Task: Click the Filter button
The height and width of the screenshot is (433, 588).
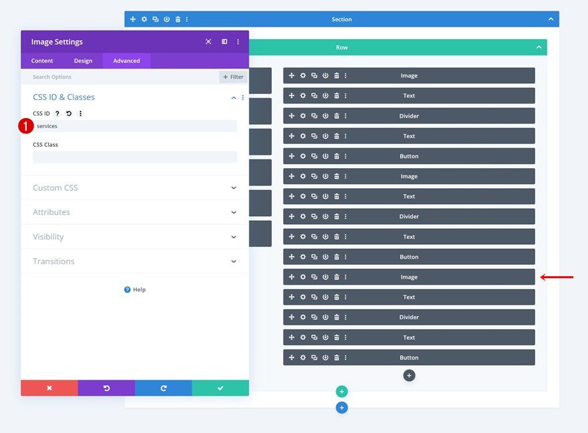Action: point(233,77)
